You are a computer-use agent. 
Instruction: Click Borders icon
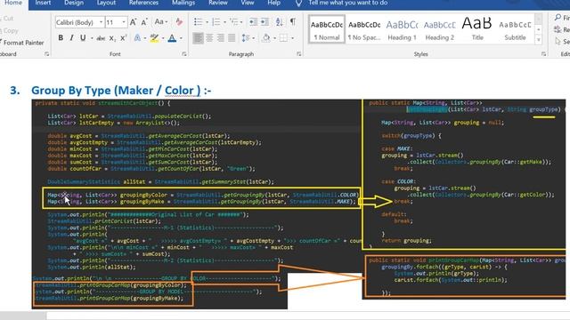(x=283, y=37)
